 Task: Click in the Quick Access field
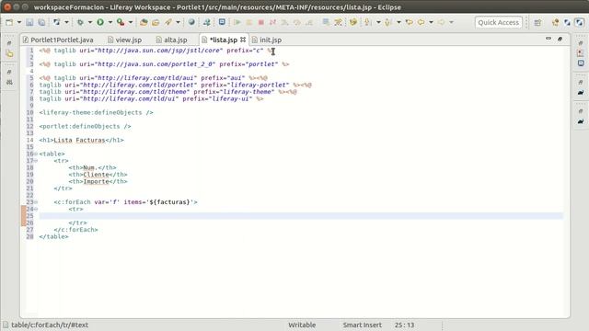click(x=499, y=22)
